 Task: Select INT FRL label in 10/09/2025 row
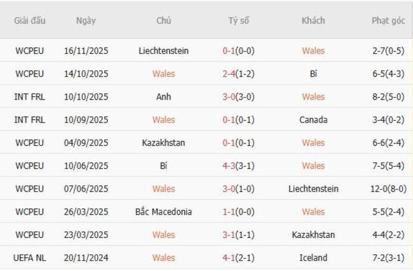(30, 120)
